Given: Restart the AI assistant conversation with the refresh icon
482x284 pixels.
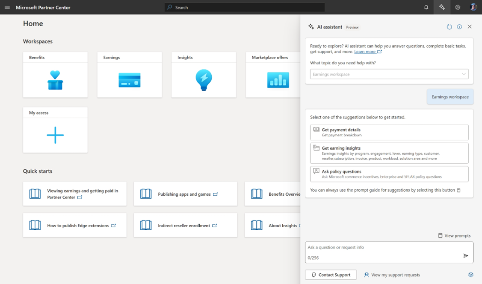Looking at the screenshot, I should 449,26.
